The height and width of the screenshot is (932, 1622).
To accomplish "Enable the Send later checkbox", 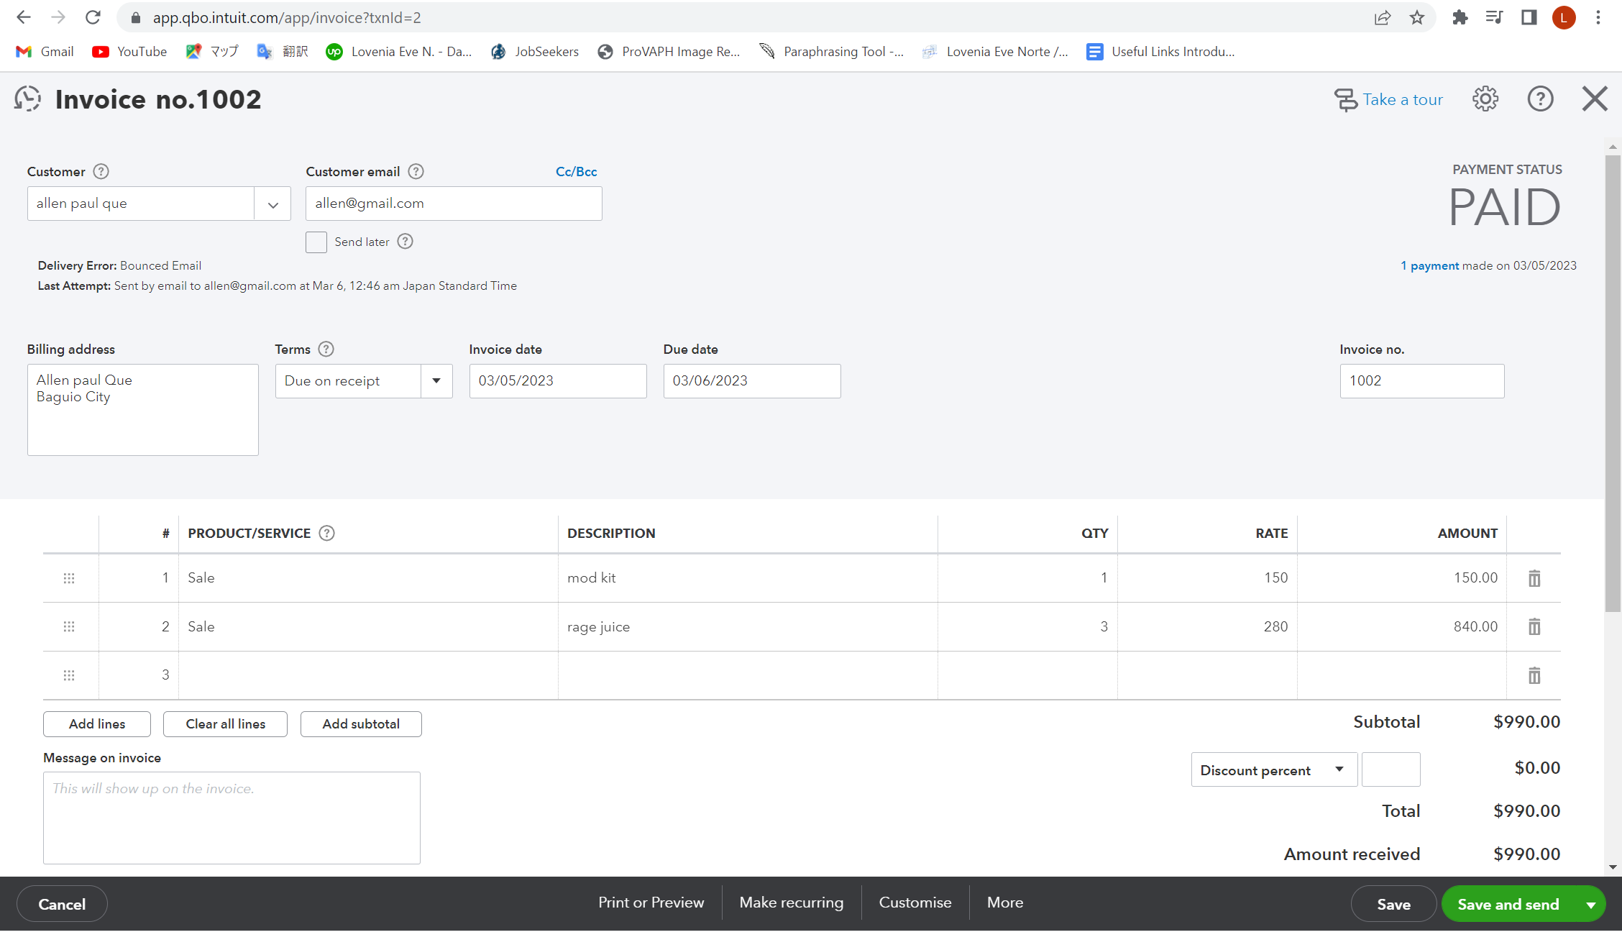I will 316,242.
